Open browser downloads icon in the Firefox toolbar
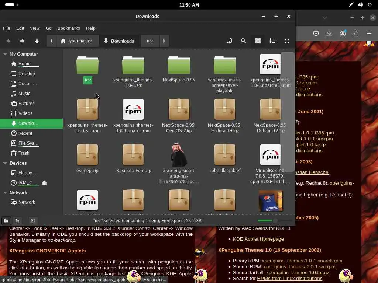 tap(329, 34)
